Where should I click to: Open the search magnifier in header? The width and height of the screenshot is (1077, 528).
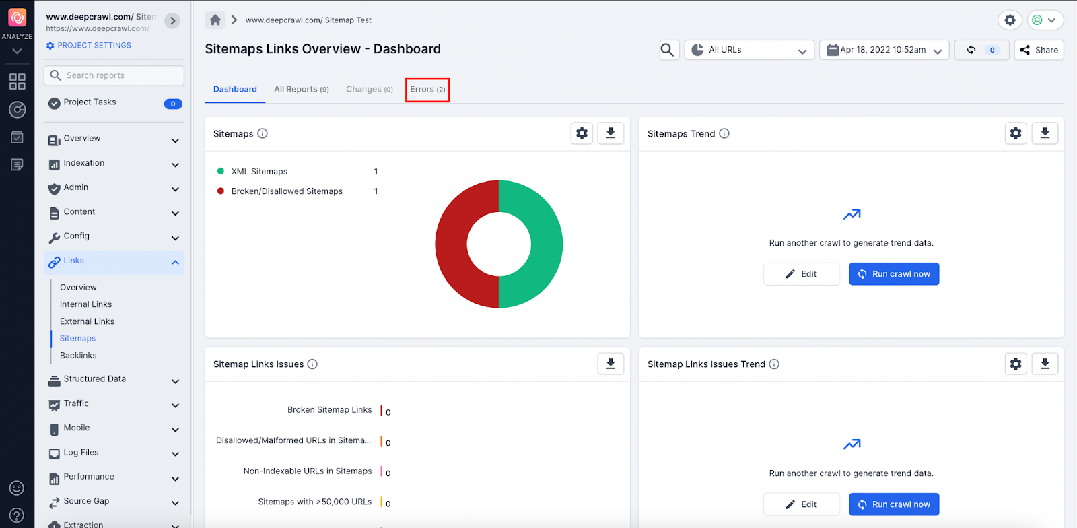click(668, 50)
